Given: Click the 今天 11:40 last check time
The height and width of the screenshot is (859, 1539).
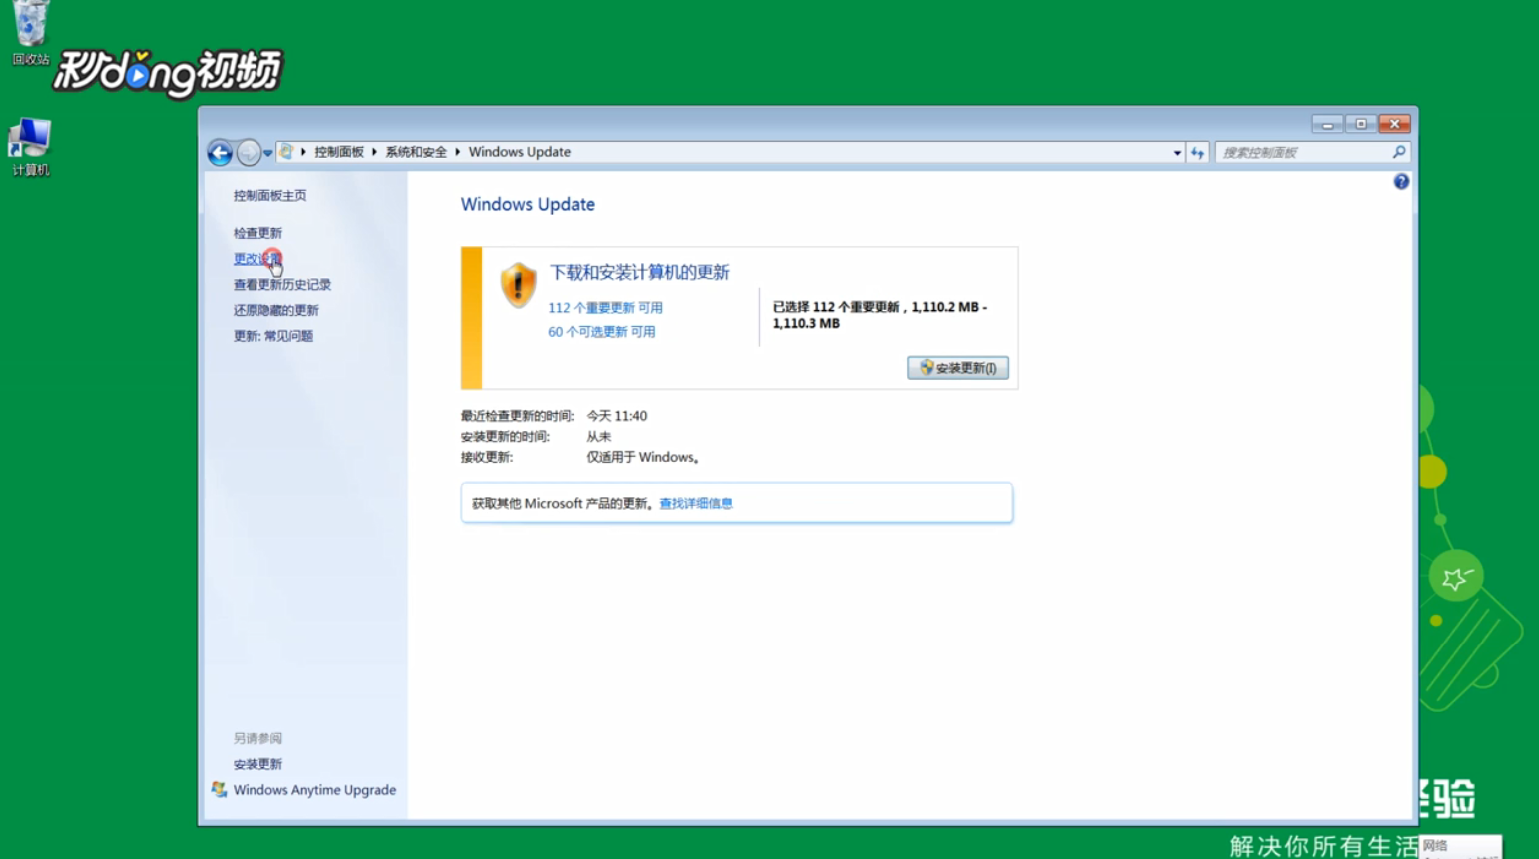Looking at the screenshot, I should (x=616, y=416).
